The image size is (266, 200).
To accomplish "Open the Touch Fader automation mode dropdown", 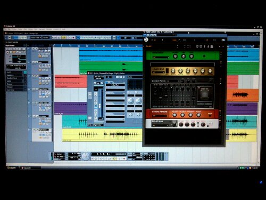I will [36, 38].
